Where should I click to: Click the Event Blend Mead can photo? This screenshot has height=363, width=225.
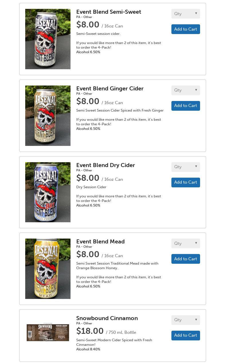pos(48,269)
